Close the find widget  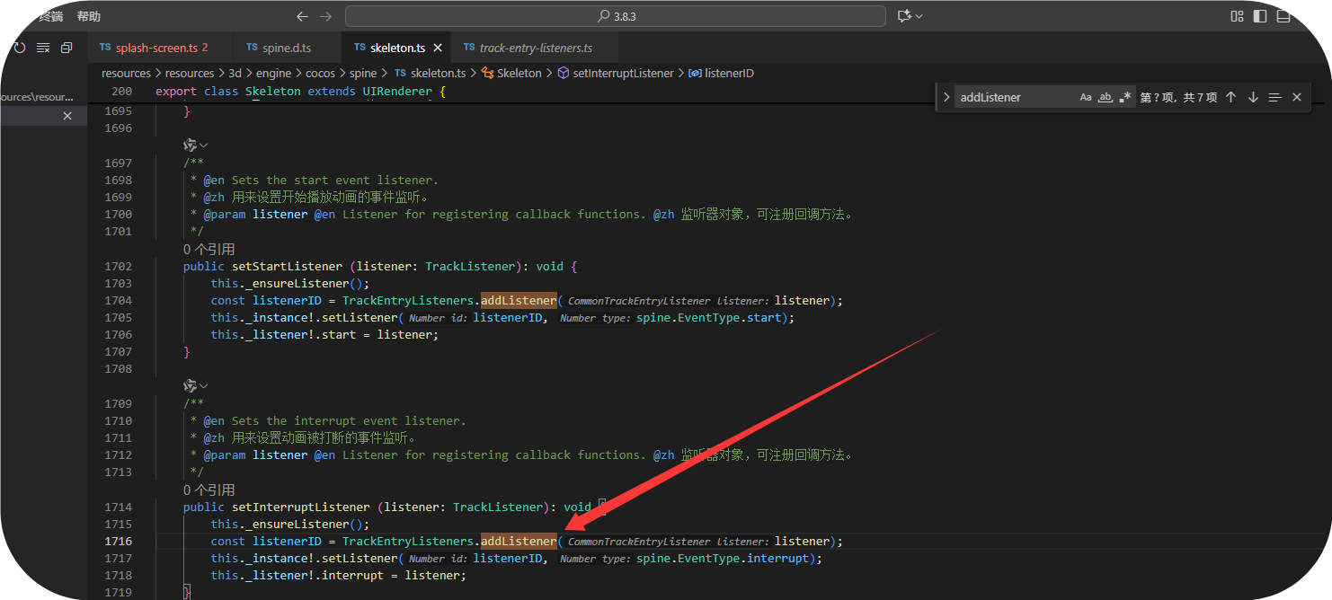coord(1297,97)
